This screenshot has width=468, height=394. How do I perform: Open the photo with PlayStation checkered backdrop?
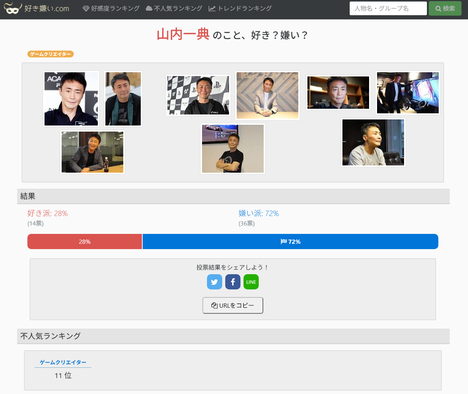point(198,95)
